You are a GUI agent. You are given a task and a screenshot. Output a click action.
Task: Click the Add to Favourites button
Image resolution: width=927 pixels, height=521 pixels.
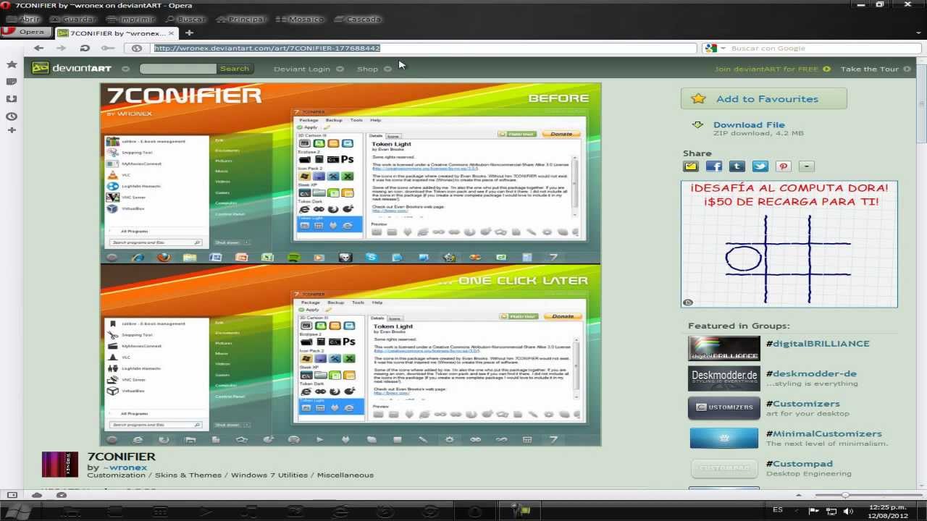(763, 99)
